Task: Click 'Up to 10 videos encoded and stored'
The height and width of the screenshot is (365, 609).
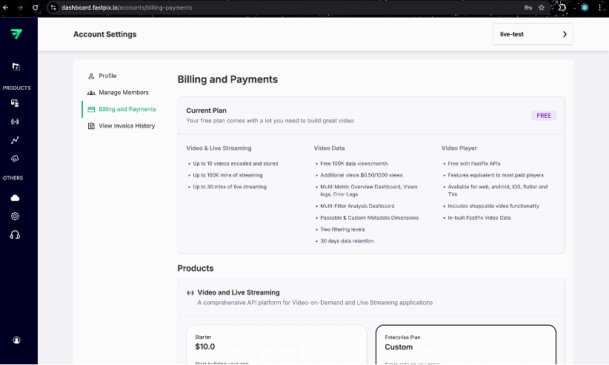Action: click(236, 164)
